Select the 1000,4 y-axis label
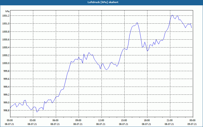Screen dimensions: 203x127 click(6, 47)
